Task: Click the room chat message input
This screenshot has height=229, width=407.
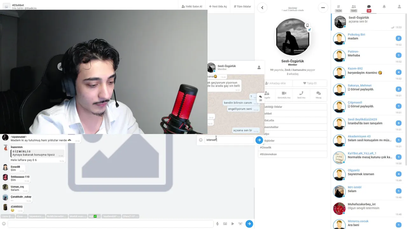Action: tap(110, 224)
